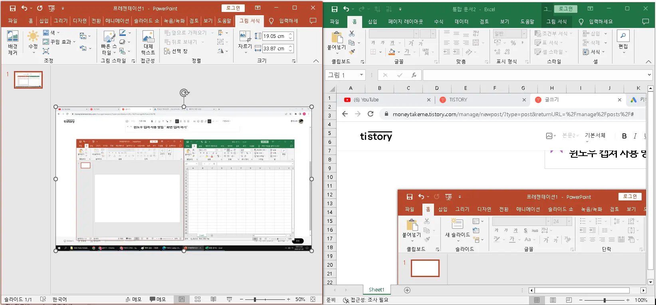
Task: Open Picture Effects icon in PowerPoint
Action: (123, 42)
